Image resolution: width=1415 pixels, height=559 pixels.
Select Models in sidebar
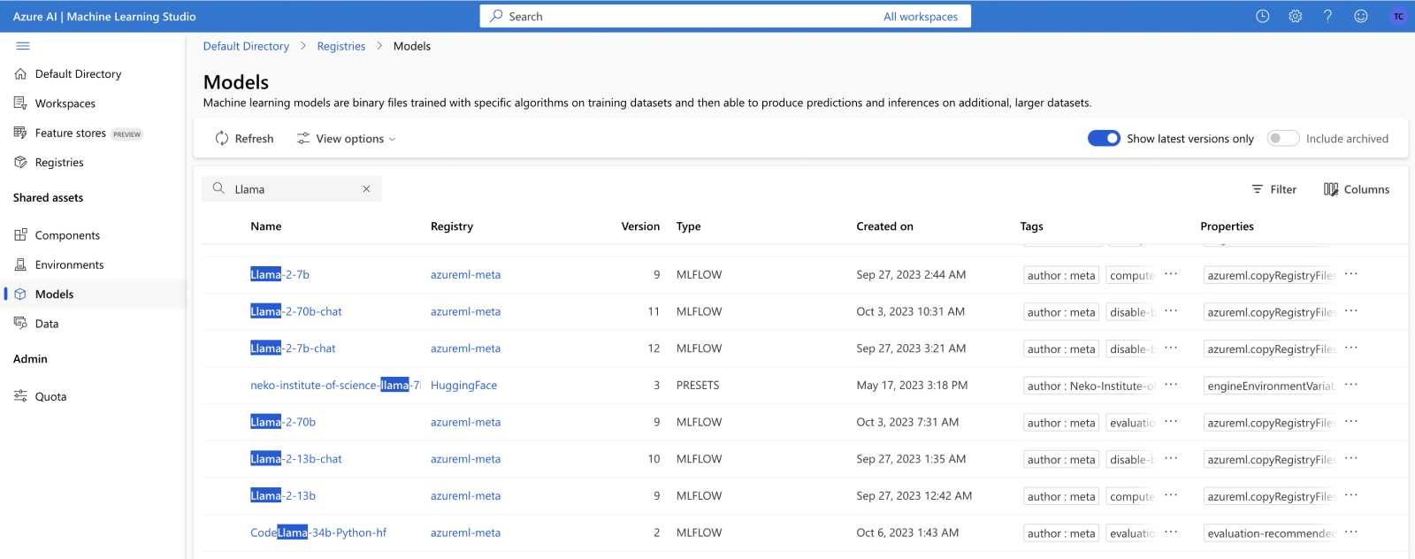93,295
